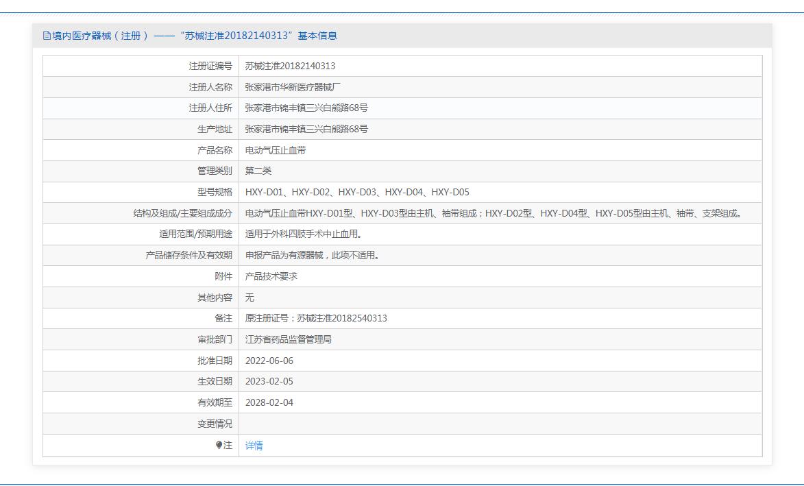The height and width of the screenshot is (486, 804).
Task: Click the 其他内容 row label
Action: coord(215,297)
